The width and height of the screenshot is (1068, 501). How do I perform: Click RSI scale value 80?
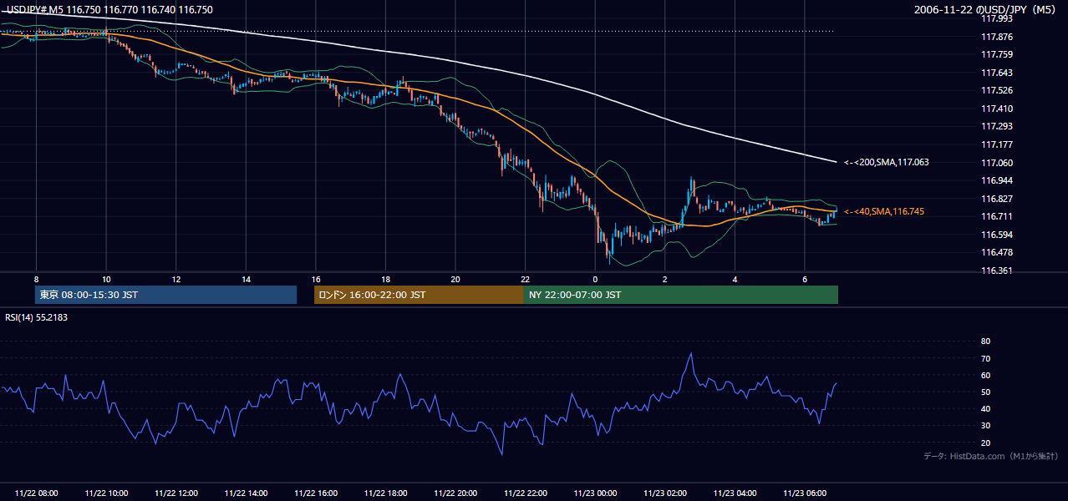[985, 342]
